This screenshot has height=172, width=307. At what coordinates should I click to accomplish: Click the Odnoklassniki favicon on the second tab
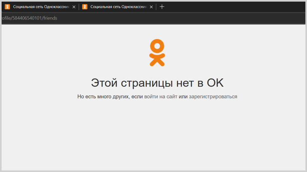point(85,7)
